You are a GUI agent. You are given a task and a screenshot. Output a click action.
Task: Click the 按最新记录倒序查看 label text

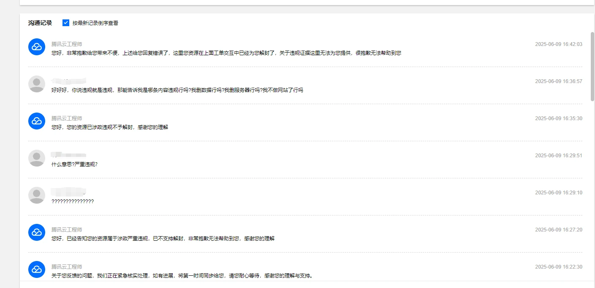[95, 23]
